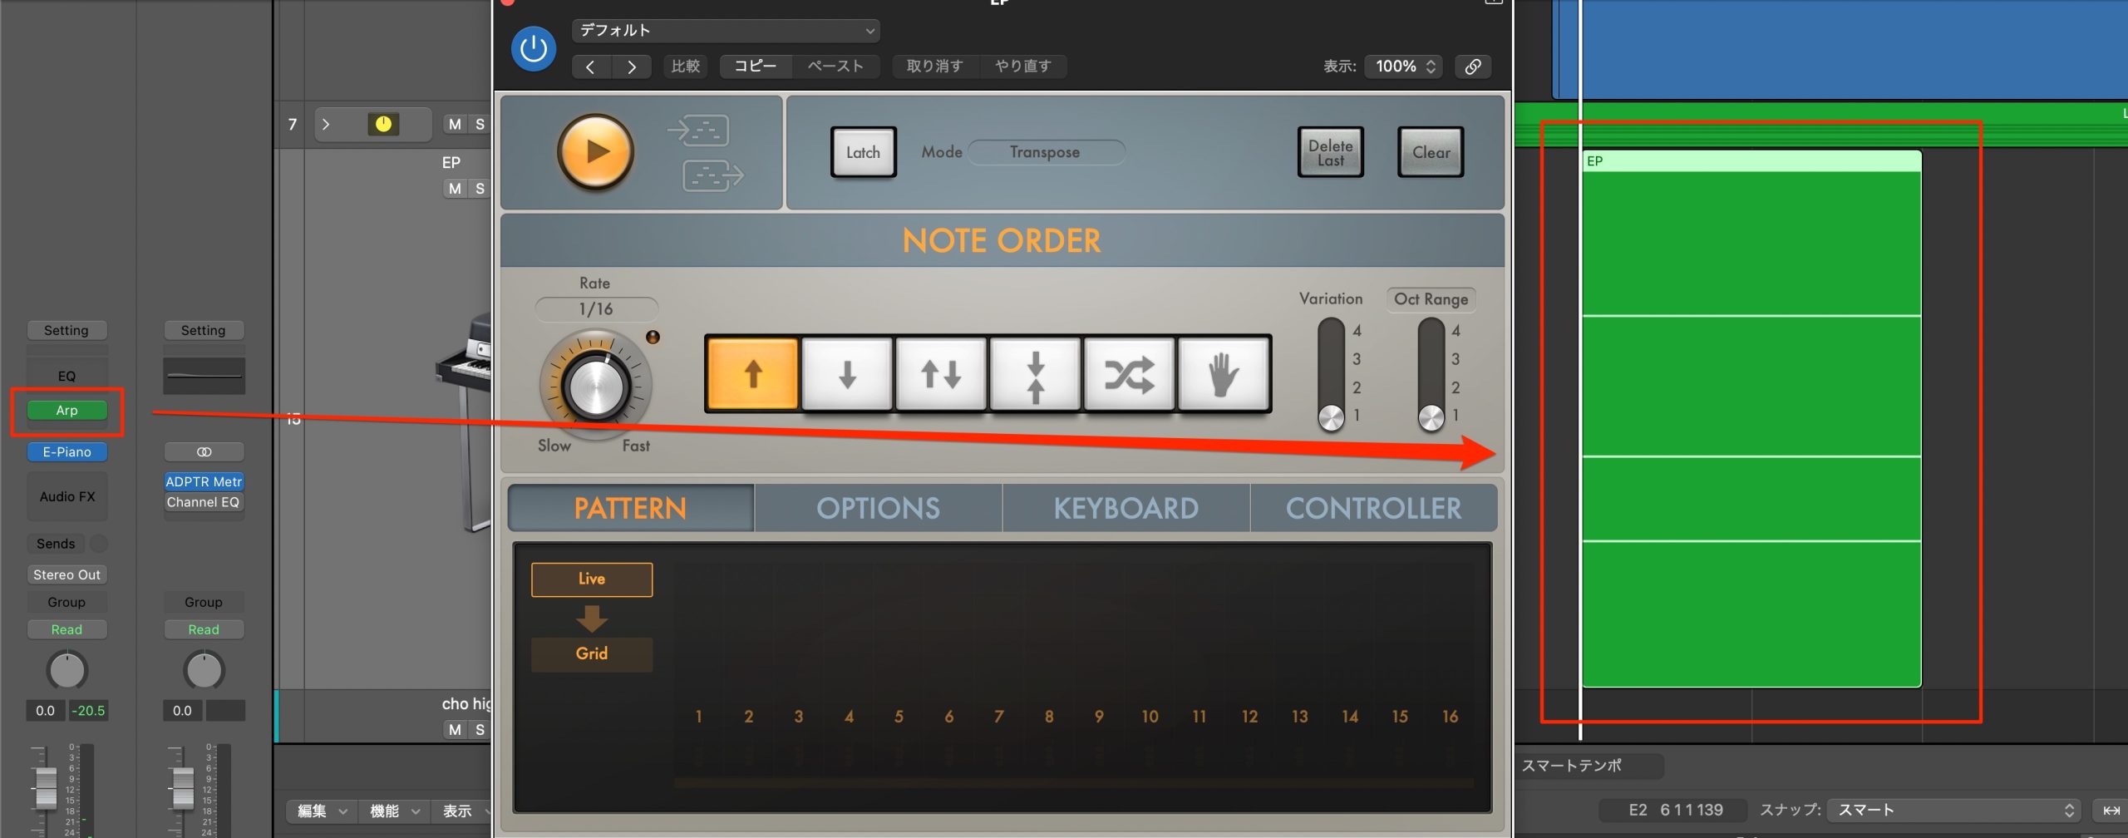Change the 100% view size stepper
This screenshot has height=838, width=2128.
[1403, 67]
